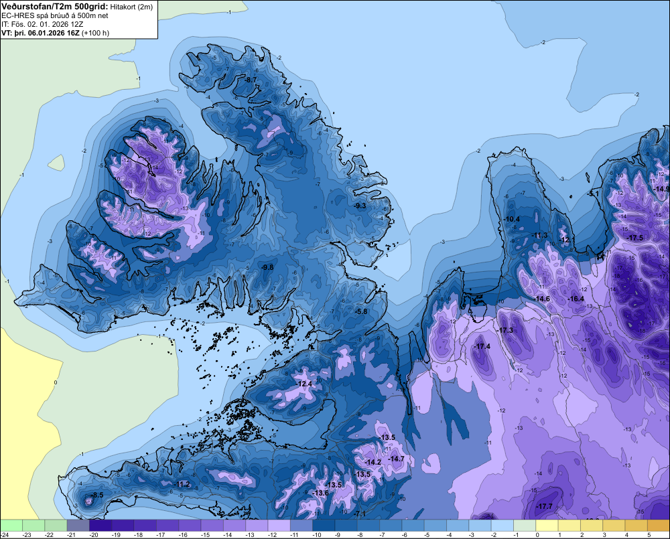Pick the dark blue swatch above legend label -10
This screenshot has width=670, height=539.
[324, 525]
